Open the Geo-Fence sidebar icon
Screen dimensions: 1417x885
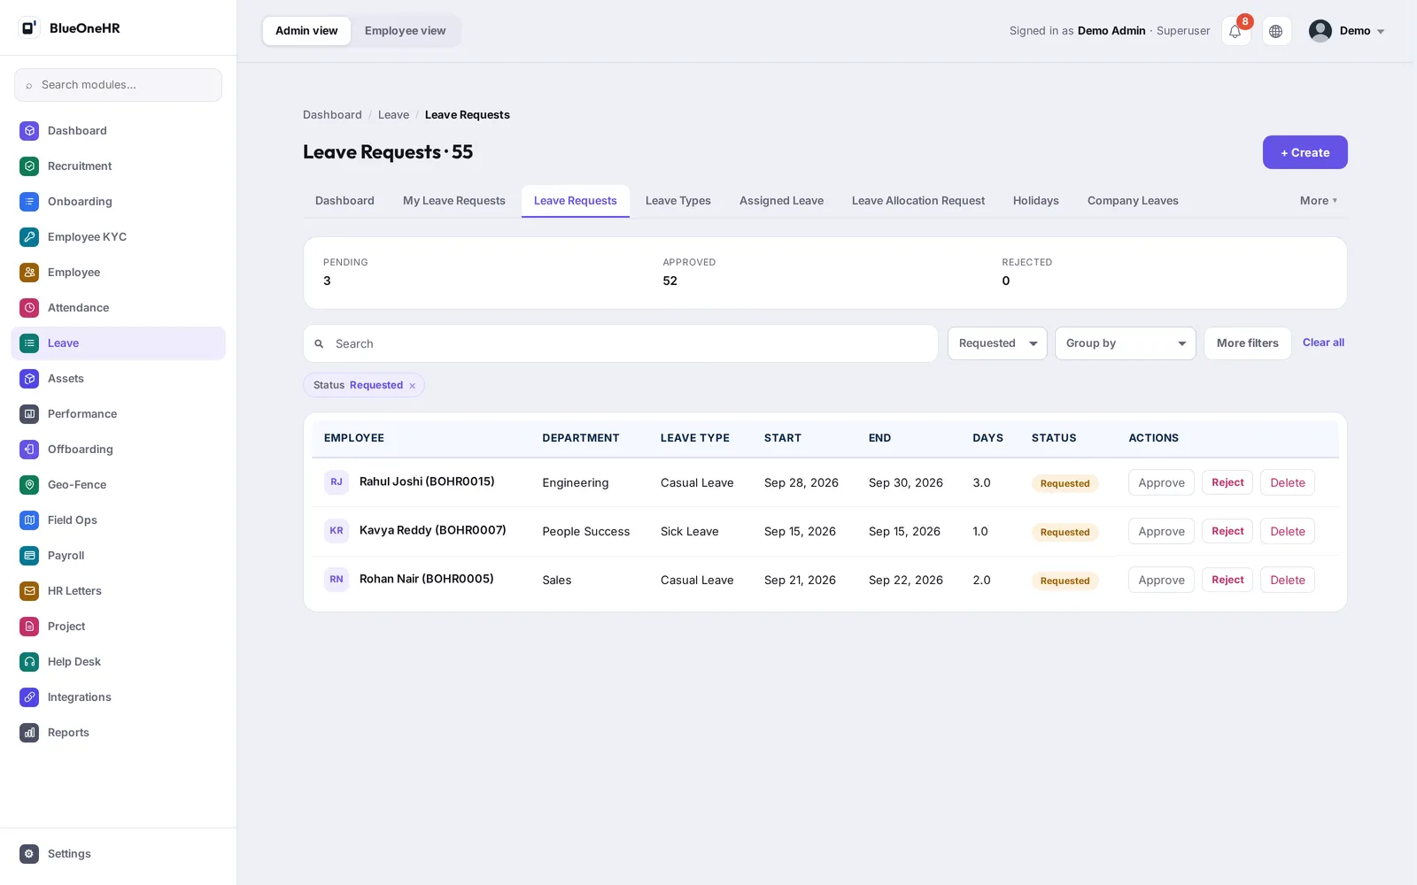click(x=29, y=485)
